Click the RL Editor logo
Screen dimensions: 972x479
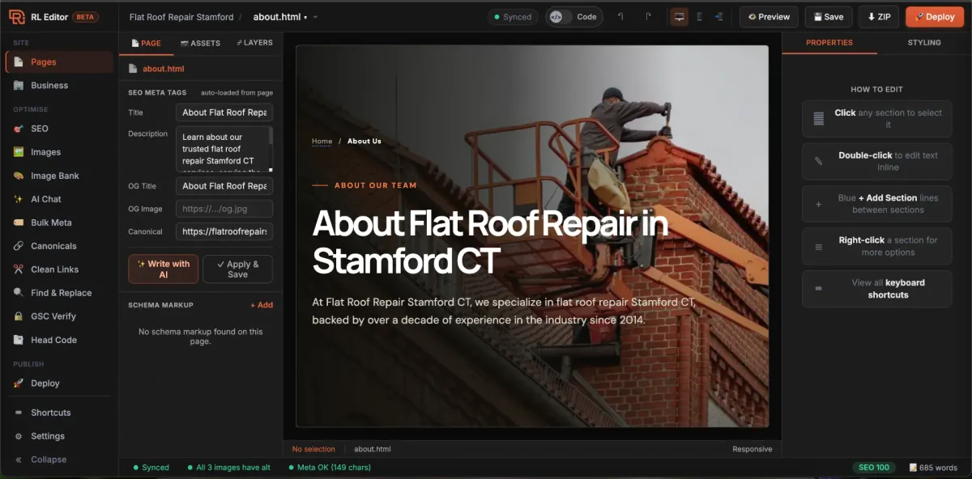coord(17,16)
